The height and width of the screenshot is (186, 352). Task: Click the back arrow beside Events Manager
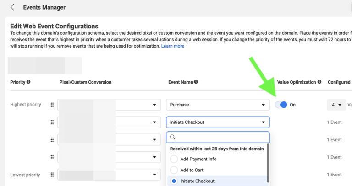(x=12, y=7)
